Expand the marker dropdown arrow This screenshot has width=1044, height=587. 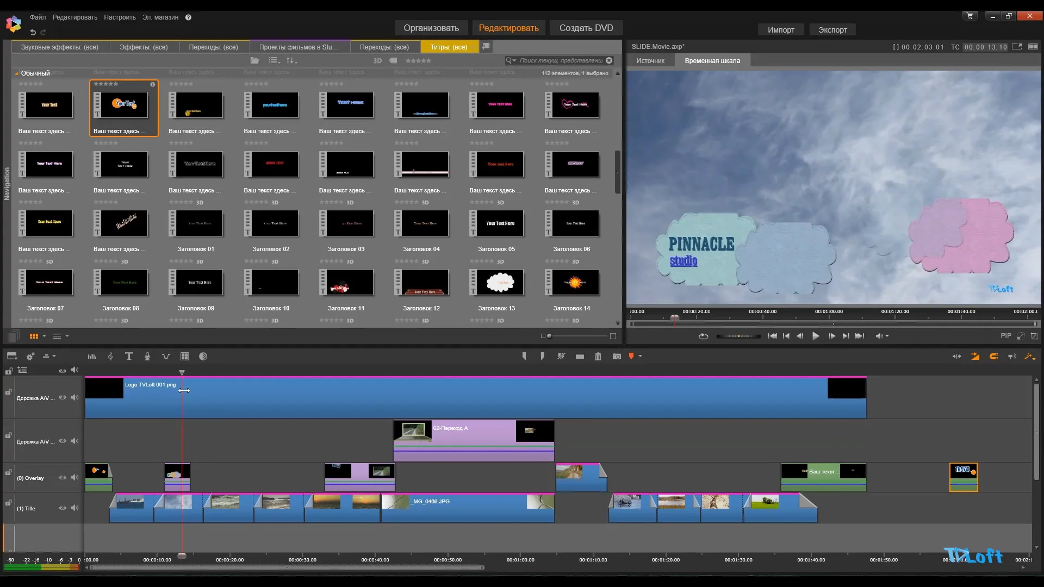[641, 357]
